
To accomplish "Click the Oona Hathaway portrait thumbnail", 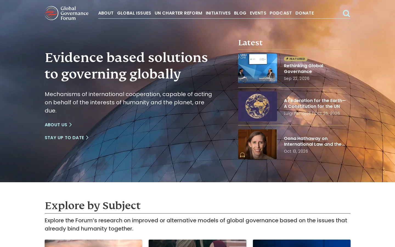I will pos(258,144).
